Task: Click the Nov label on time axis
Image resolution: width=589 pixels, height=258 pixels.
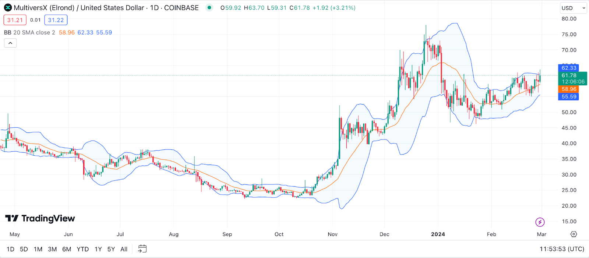Action: point(333,234)
